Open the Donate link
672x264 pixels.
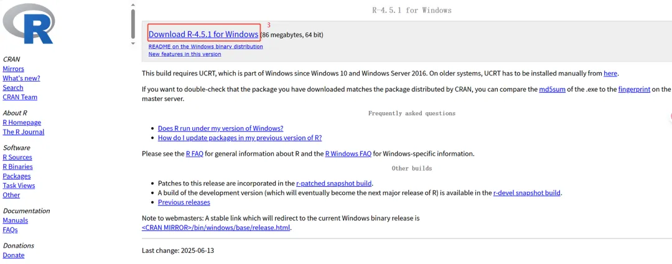(x=13, y=255)
